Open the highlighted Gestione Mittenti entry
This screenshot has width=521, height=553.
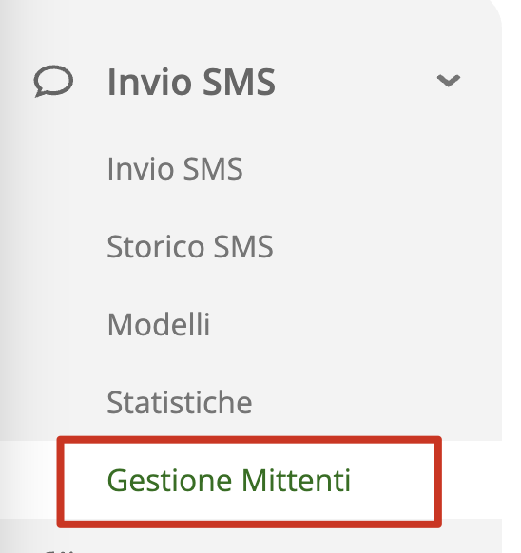click(x=249, y=482)
